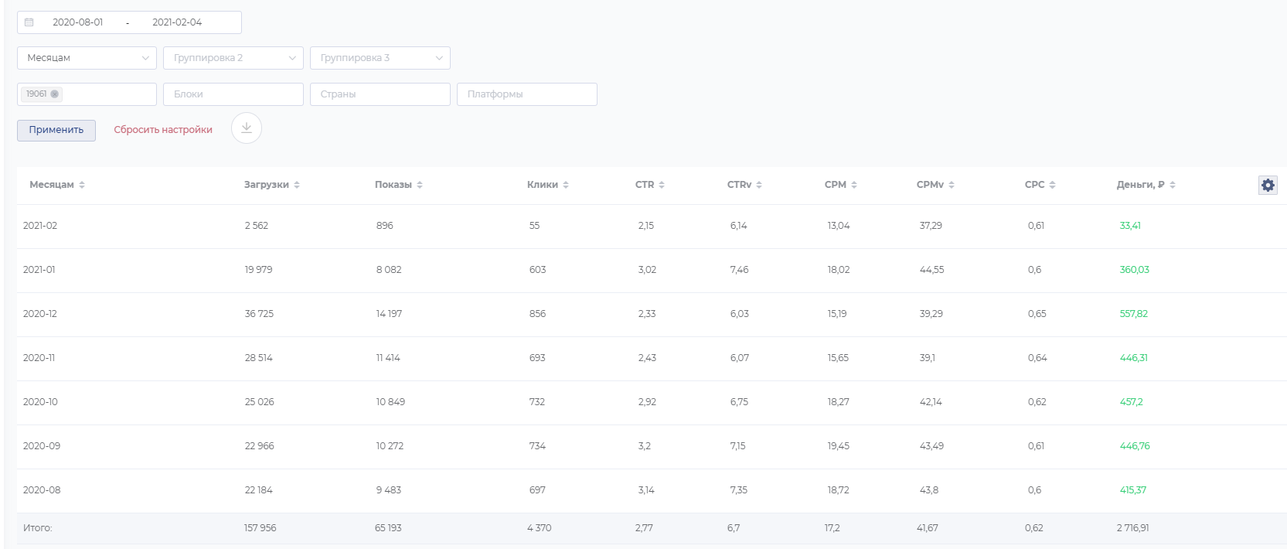Select the Платформы filter field
This screenshot has width=1287, height=549.
(527, 94)
